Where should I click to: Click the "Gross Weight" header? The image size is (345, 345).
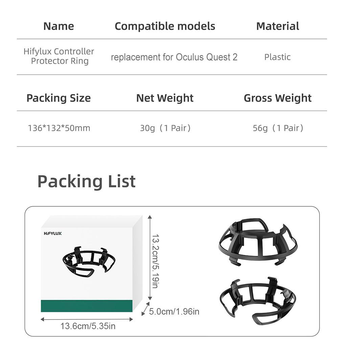(277, 98)
